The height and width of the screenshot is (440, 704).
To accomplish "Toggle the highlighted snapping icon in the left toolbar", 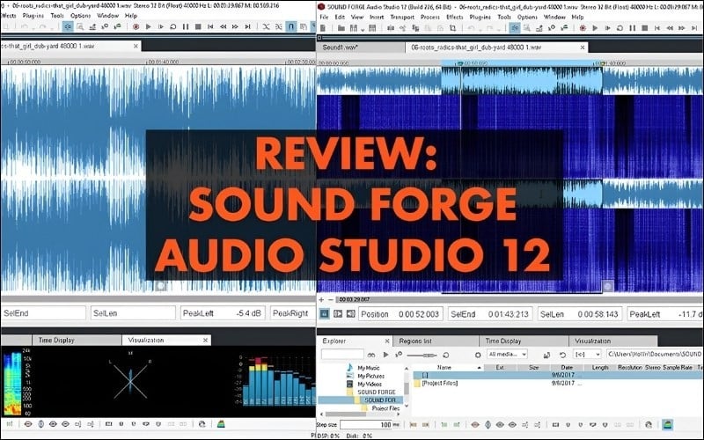I will click(291, 27).
